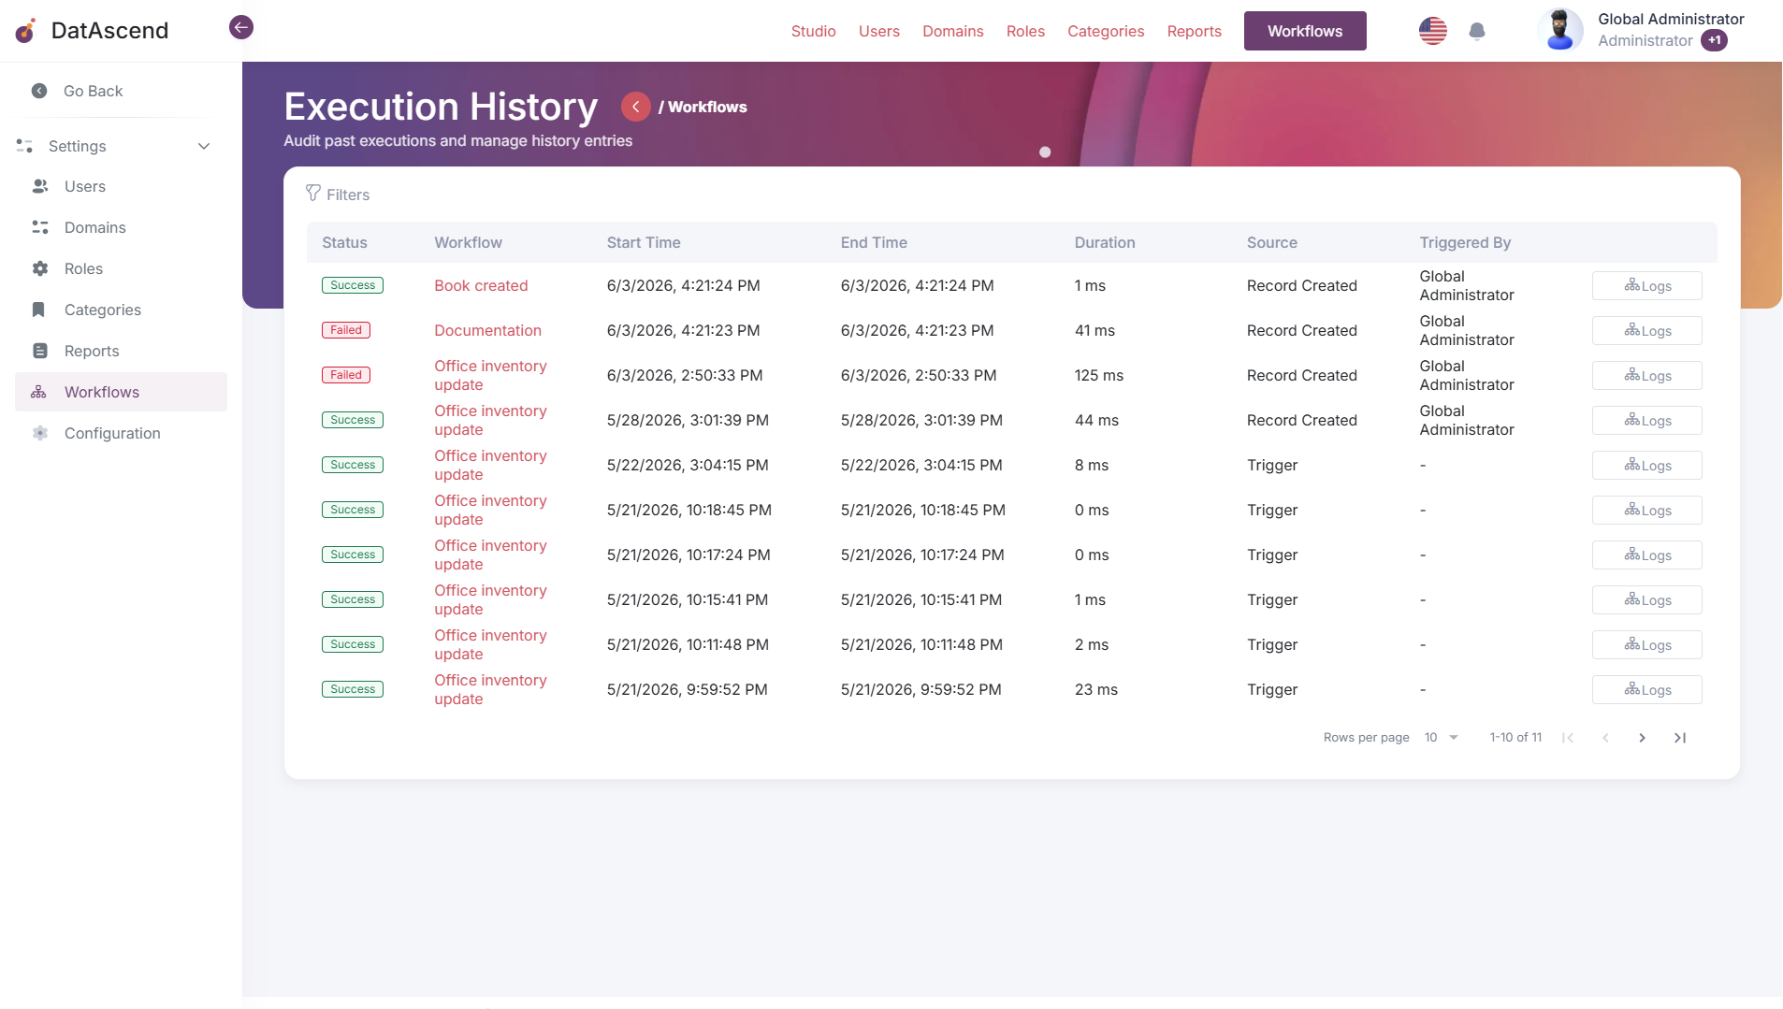Image resolution: width=1783 pixels, height=1009 pixels.
Task: Click the 5/28/2026, 3:01:39 PM start time cell
Action: [688, 420]
